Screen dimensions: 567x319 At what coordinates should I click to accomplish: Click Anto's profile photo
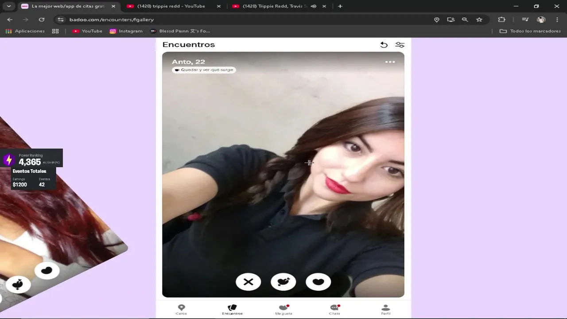point(283,175)
